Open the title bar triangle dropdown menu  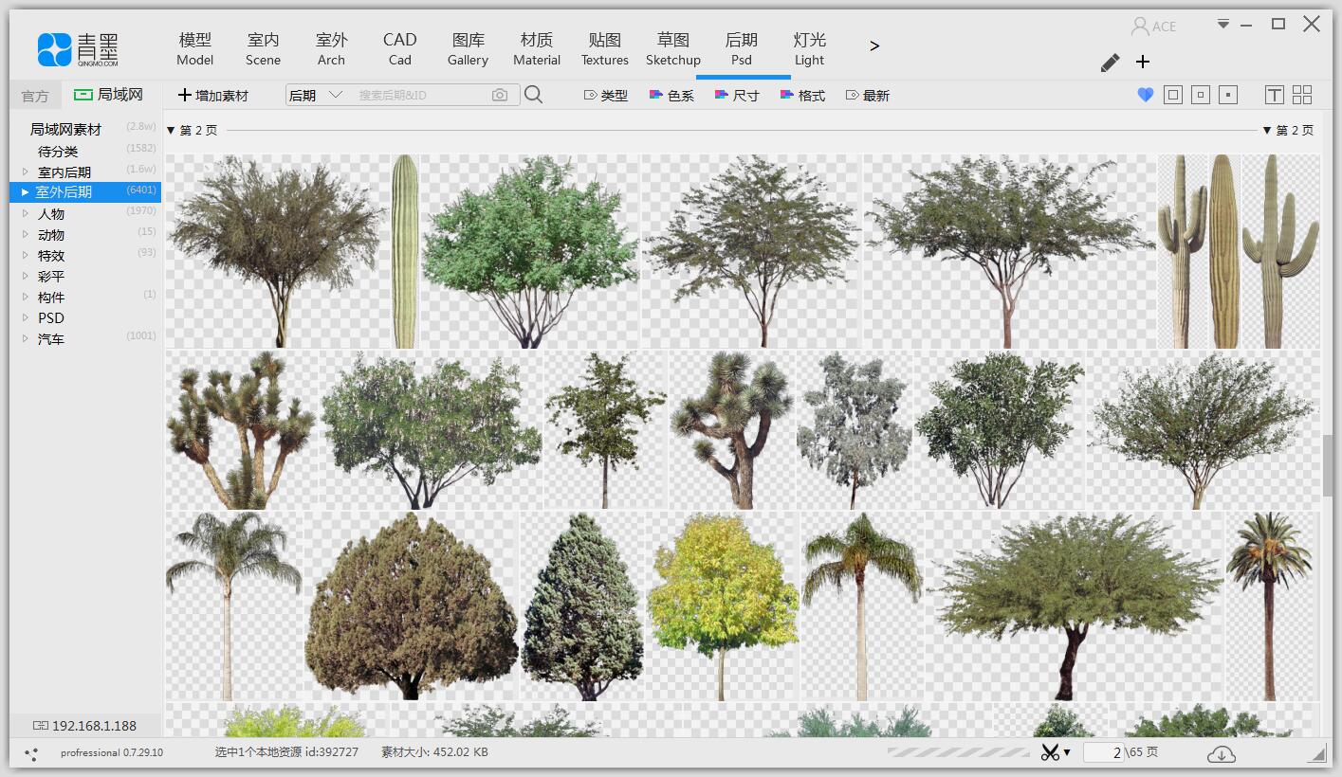(1223, 24)
